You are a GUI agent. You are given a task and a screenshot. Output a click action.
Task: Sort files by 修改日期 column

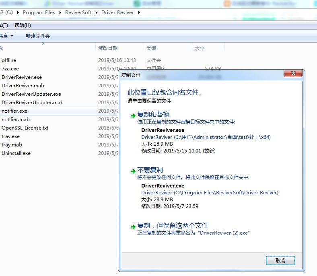coord(108,48)
